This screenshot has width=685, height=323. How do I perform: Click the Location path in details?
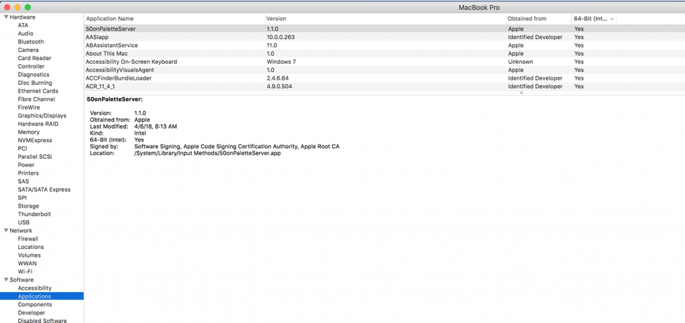click(208, 154)
